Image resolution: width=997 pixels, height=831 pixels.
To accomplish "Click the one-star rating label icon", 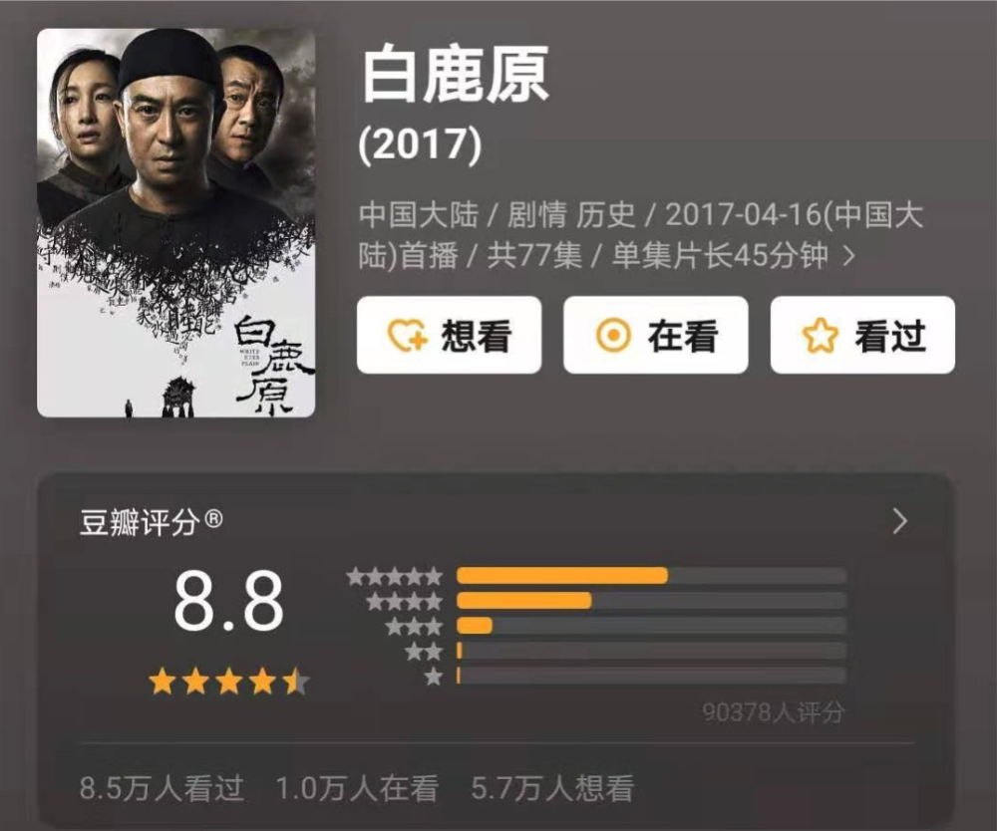I will [x=434, y=677].
